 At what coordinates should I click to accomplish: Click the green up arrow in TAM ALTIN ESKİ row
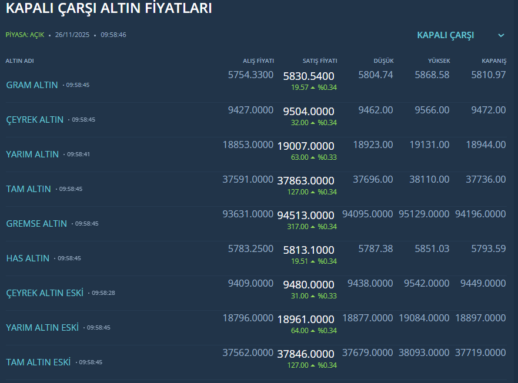313,365
